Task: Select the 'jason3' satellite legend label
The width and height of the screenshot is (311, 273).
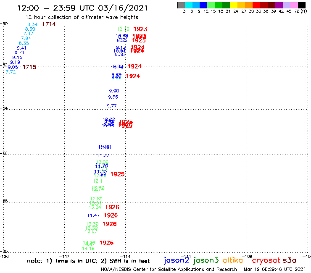Action: click(206, 260)
